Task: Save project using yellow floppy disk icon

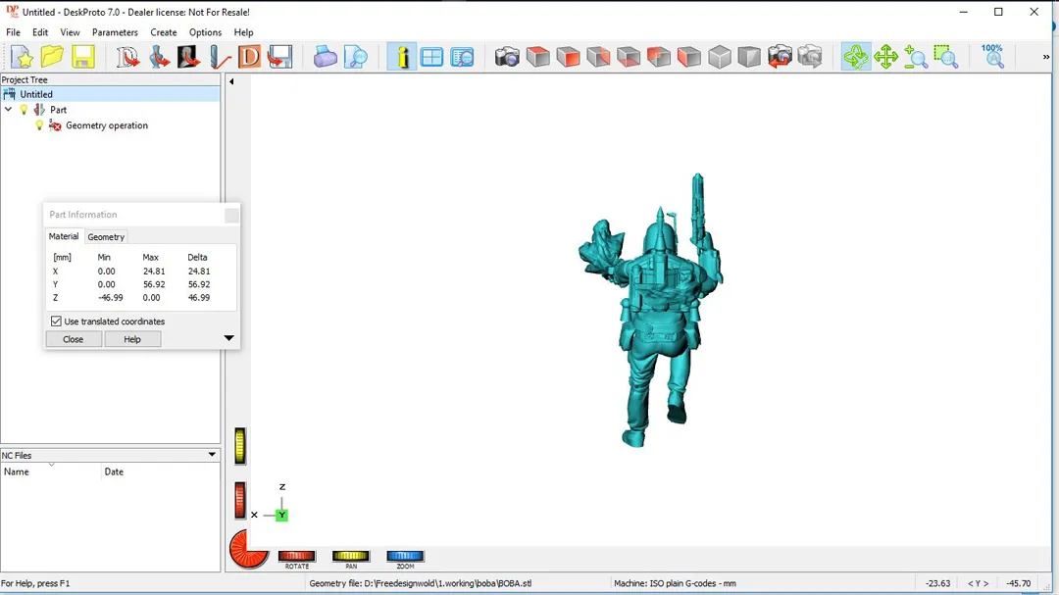Action: pyautogui.click(x=83, y=58)
